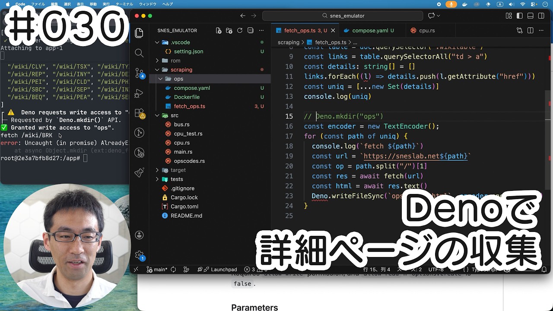Open the Accounts icon in activity bar
The image size is (553, 311).
coord(139,235)
